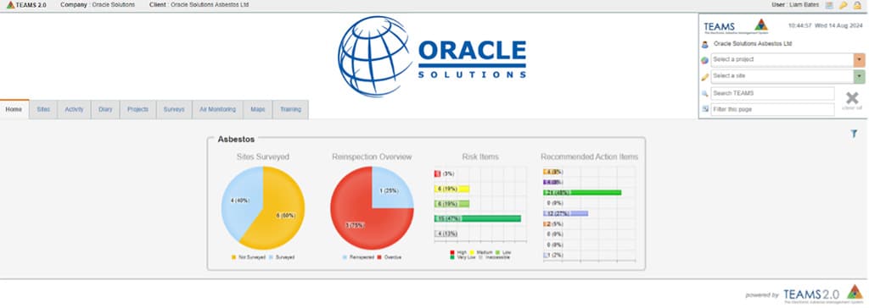Screen dimensions: 869x308
Task: Click the Filter this page input field
Action: (772, 109)
